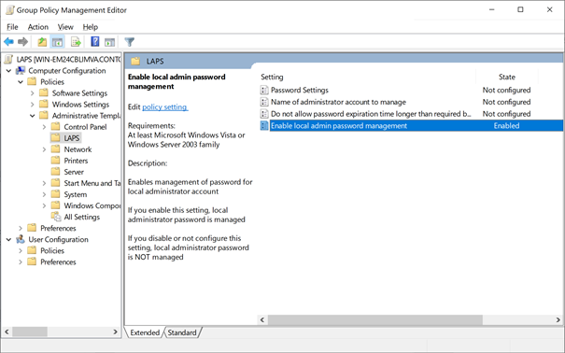The image size is (565, 353).
Task: Click the Export List toolbar icon
Action: (76, 42)
